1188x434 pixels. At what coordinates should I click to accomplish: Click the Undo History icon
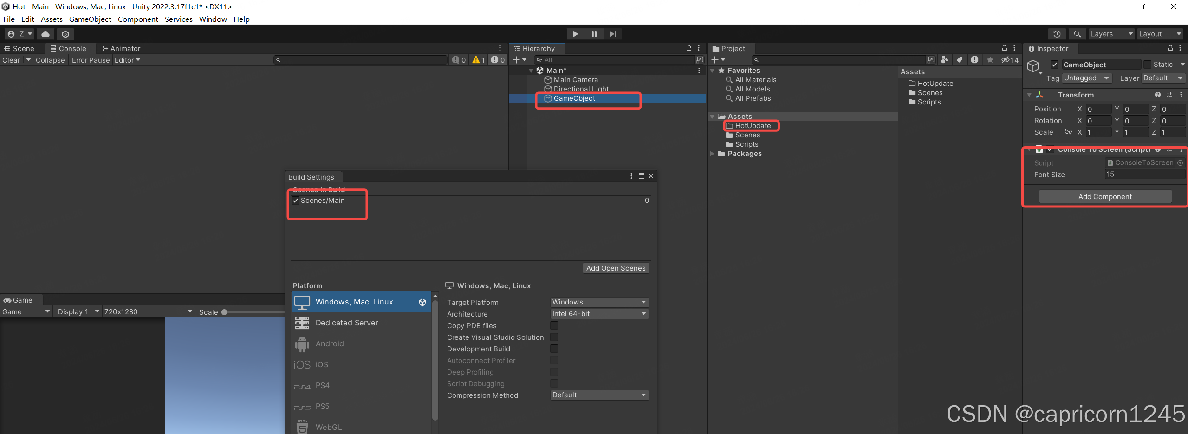pos(1057,34)
